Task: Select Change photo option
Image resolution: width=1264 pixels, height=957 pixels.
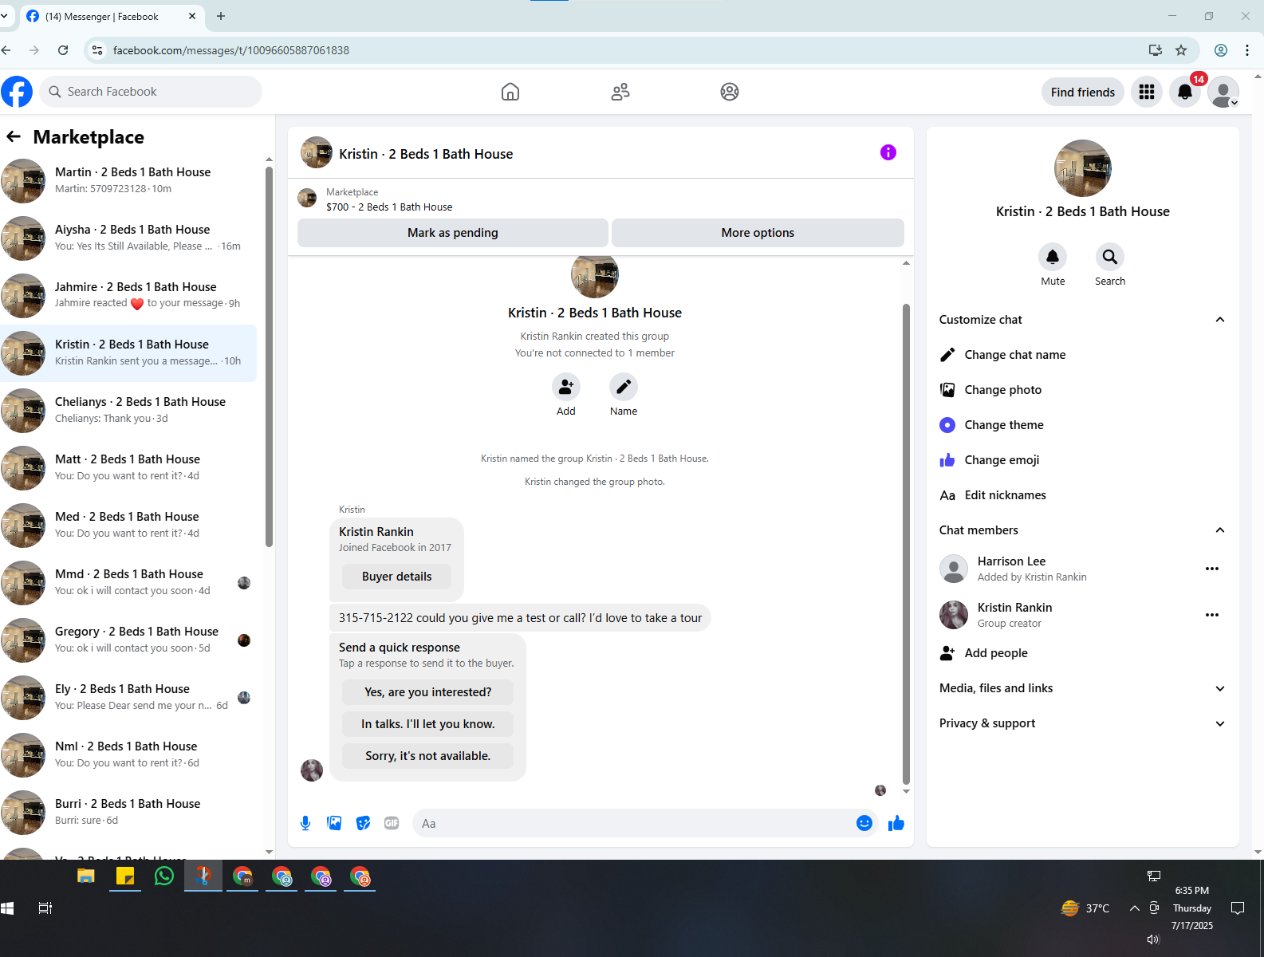Action: point(1083,390)
